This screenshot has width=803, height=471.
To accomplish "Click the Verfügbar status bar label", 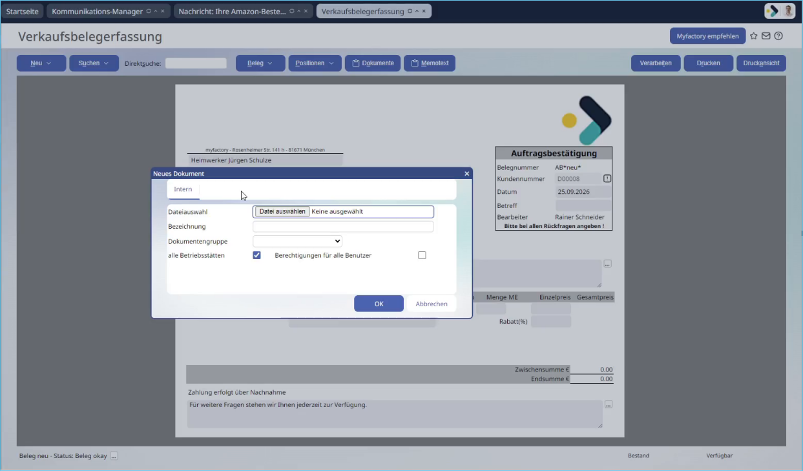I will point(720,455).
